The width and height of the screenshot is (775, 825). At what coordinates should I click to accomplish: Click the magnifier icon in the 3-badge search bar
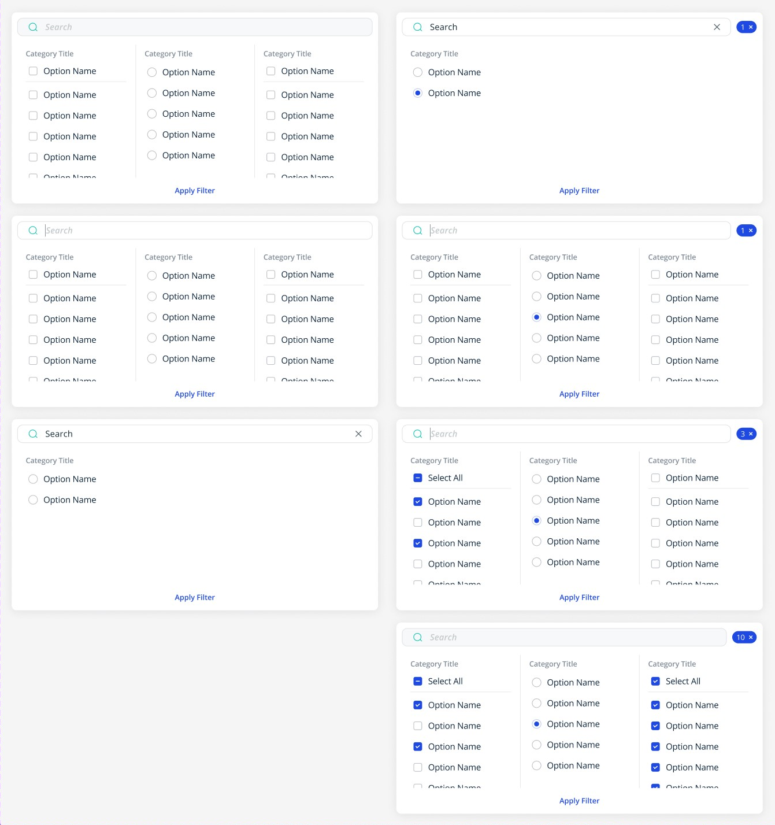pos(418,434)
